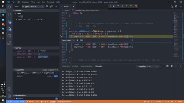The image size is (184, 103).
Task: Close the main.c editor tab
Action: [74, 6]
